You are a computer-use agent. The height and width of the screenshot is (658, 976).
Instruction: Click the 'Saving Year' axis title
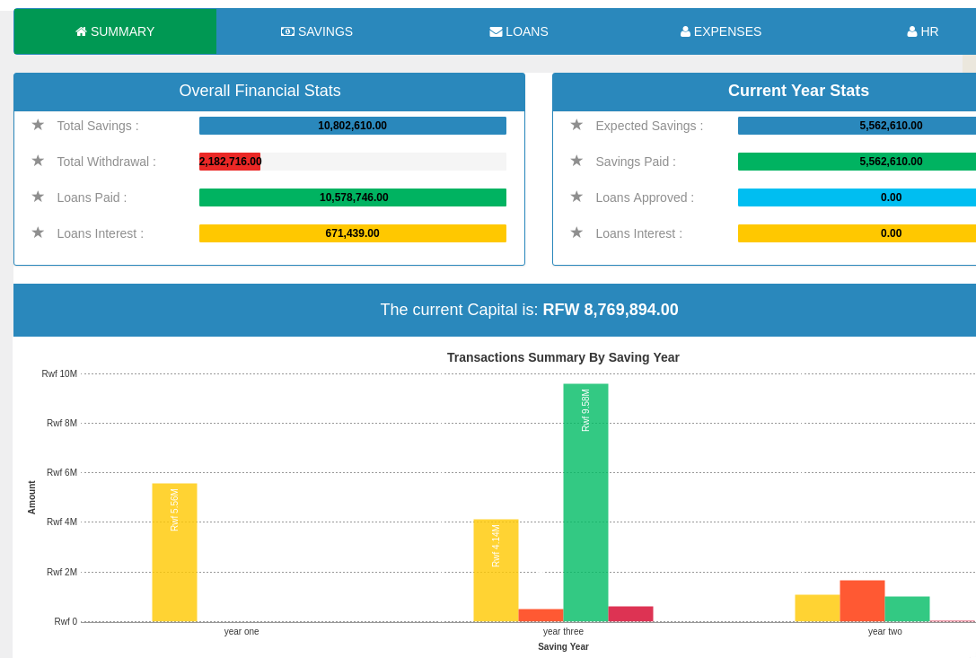tap(563, 647)
